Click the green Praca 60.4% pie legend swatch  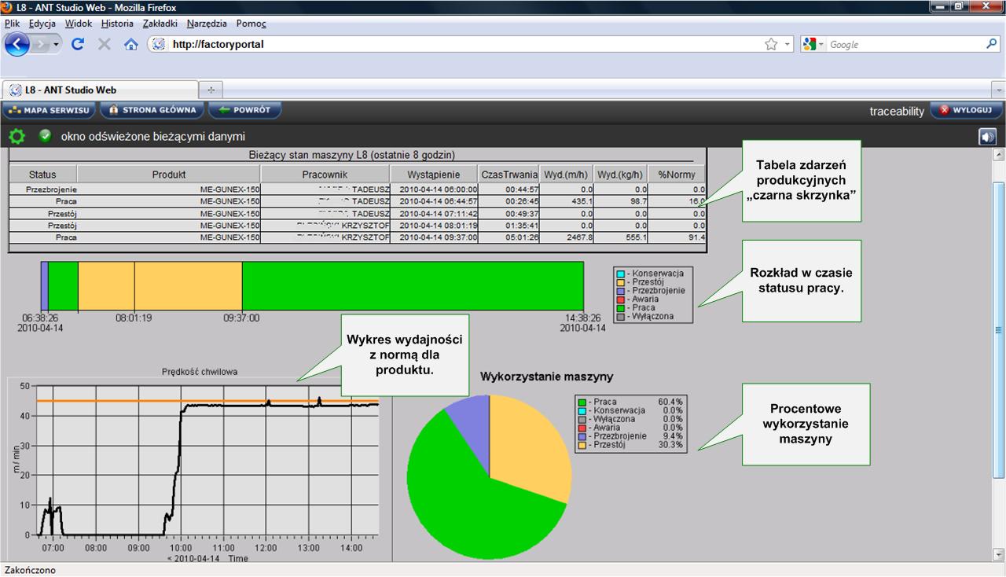pos(582,402)
